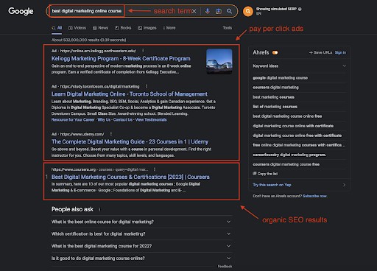Switch to the Images tab
This screenshot has width=377, height=271.
147,28
